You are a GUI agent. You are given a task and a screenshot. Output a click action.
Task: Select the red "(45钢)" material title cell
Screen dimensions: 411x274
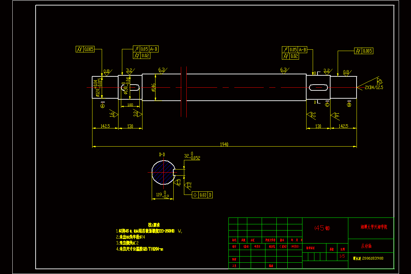(x=322, y=228)
